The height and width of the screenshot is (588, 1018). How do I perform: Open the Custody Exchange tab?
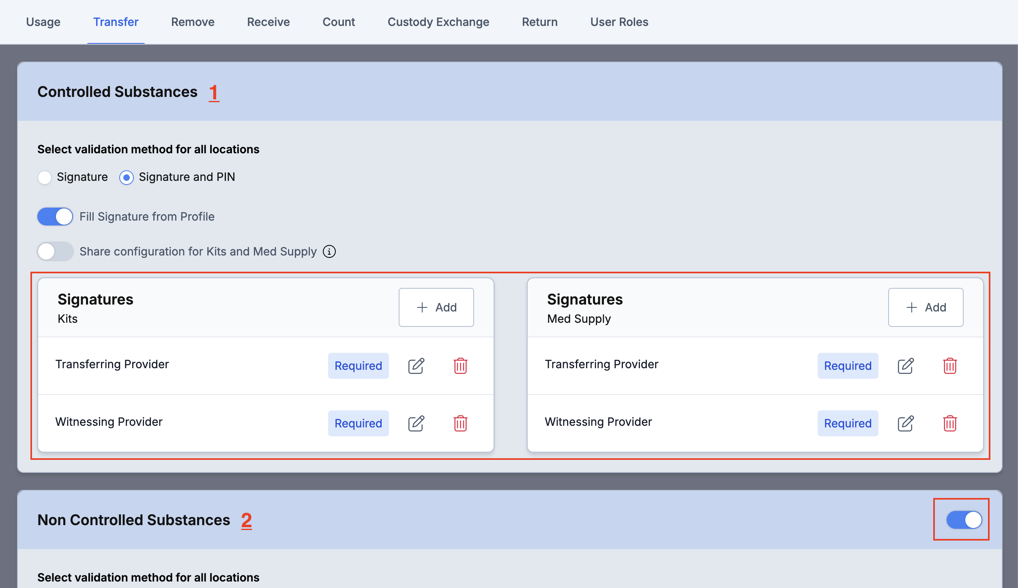(x=438, y=22)
